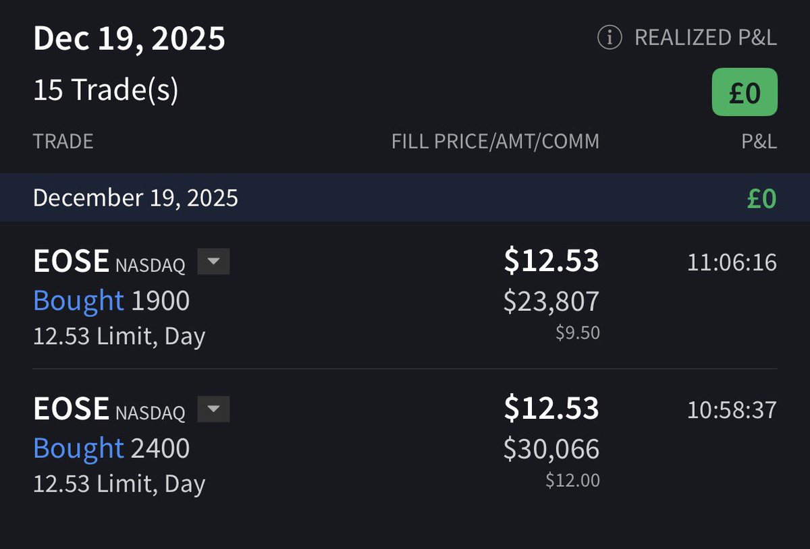Open dropdown arrow on the 11:06:16 EOSE trade
This screenshot has height=549, width=810.
point(213,262)
